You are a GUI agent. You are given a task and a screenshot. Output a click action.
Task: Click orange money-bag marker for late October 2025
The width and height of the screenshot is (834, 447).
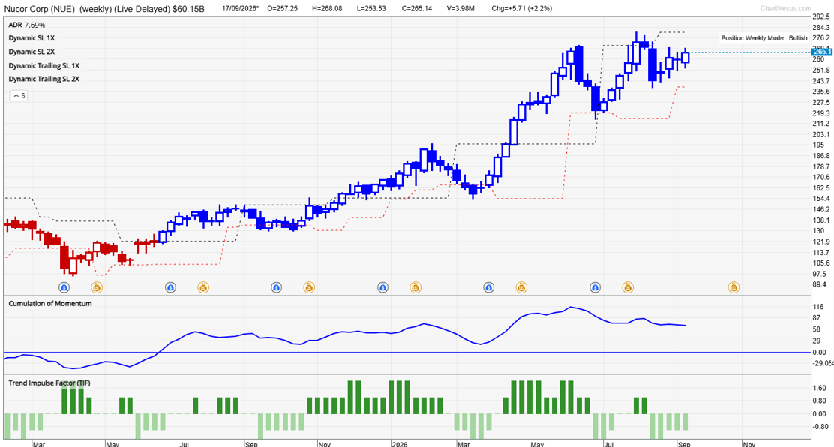309,287
